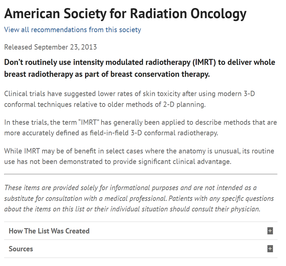Click paragraph starting "In these trials"
286x266 pixels.
pyautogui.click(x=140, y=128)
